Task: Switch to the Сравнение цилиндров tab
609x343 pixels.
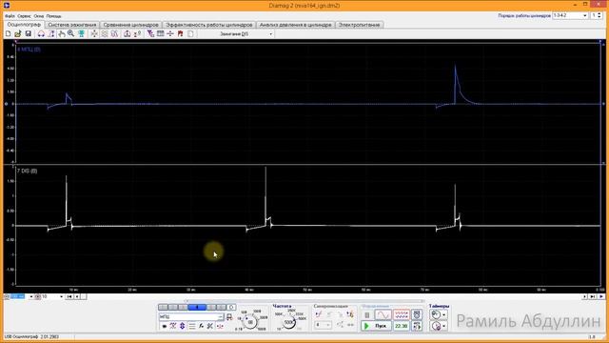Action: 131,25
